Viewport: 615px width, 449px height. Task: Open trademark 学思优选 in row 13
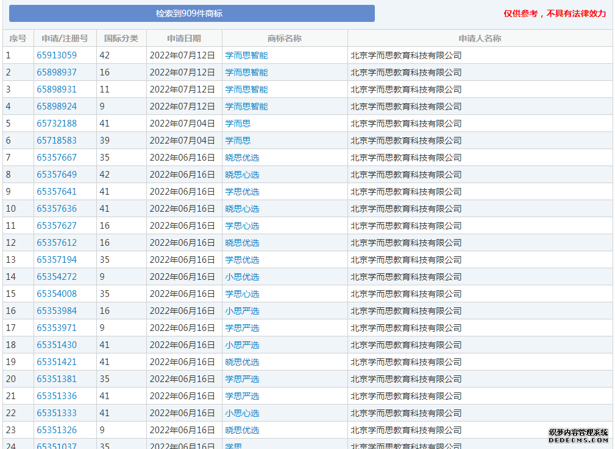pyautogui.click(x=242, y=260)
